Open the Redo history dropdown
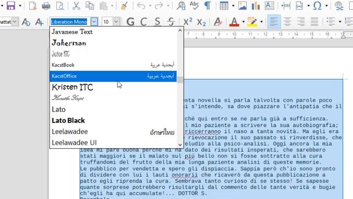 (168, 6)
